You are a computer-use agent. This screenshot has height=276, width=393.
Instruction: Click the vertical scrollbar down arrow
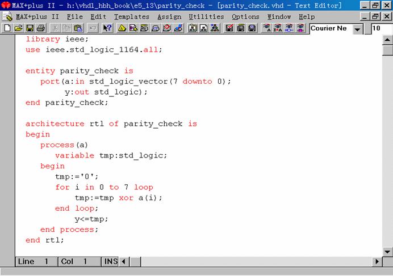pyautogui.click(x=387, y=252)
